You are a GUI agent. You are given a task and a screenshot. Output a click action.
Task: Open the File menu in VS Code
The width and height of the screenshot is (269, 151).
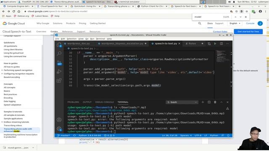pyautogui.click(x=57, y=39)
